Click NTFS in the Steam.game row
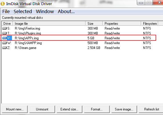Image resolution: width=163 pixels, height=115 pixels. pyautogui.click(x=147, y=48)
